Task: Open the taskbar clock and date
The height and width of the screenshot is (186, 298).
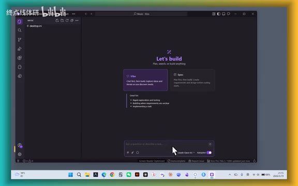Action: click(278, 175)
